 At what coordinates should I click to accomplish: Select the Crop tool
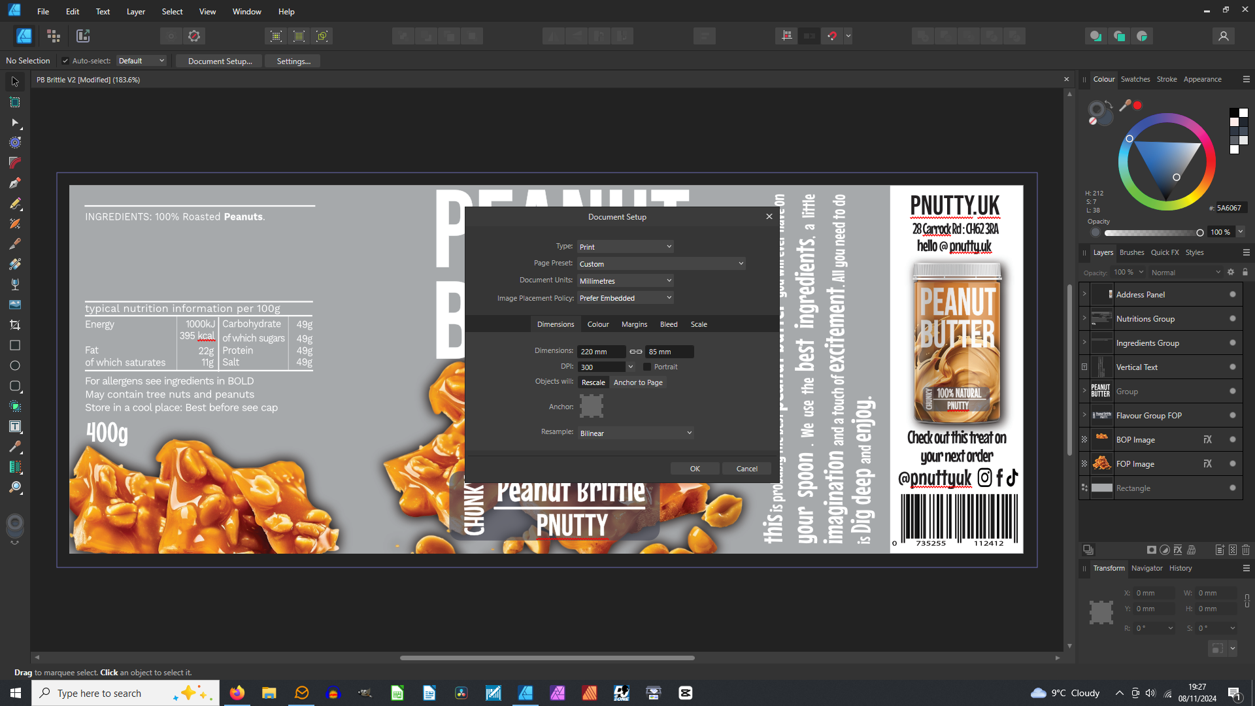15,325
